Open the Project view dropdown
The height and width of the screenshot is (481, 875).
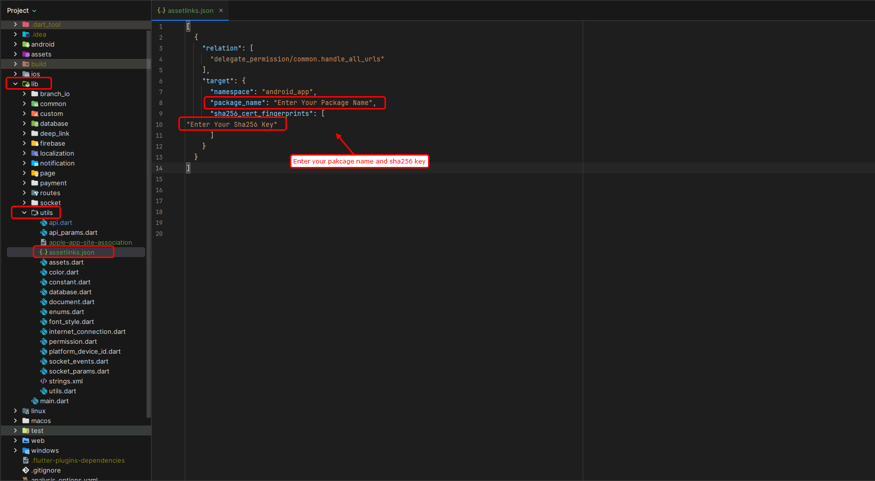pos(20,10)
